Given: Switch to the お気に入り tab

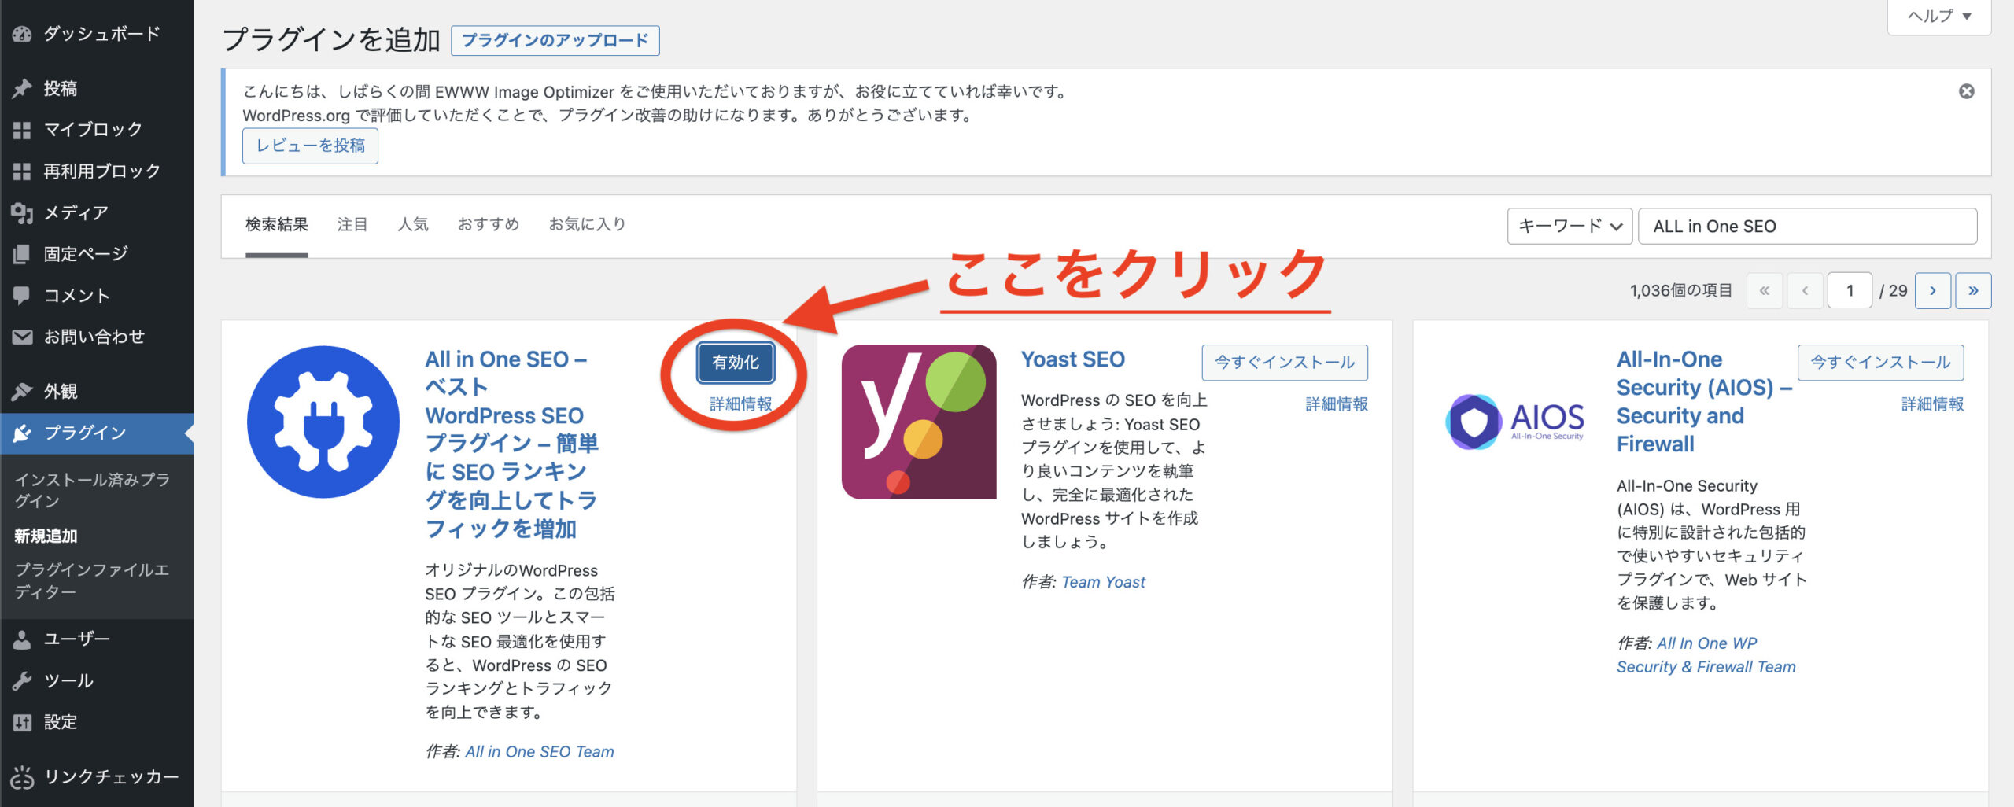Looking at the screenshot, I should click(x=587, y=225).
